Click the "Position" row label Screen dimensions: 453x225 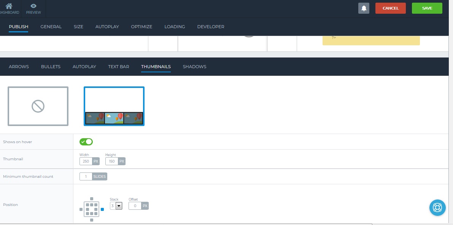(10, 205)
